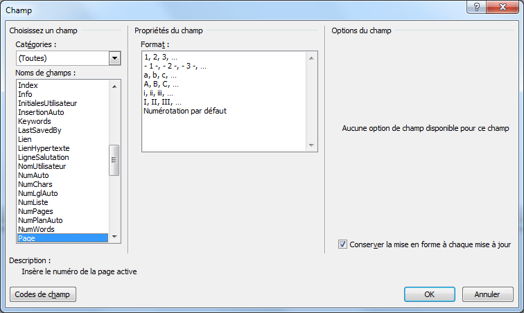Select LienHypertexte field name
The width and height of the screenshot is (524, 313).
[x=44, y=148]
